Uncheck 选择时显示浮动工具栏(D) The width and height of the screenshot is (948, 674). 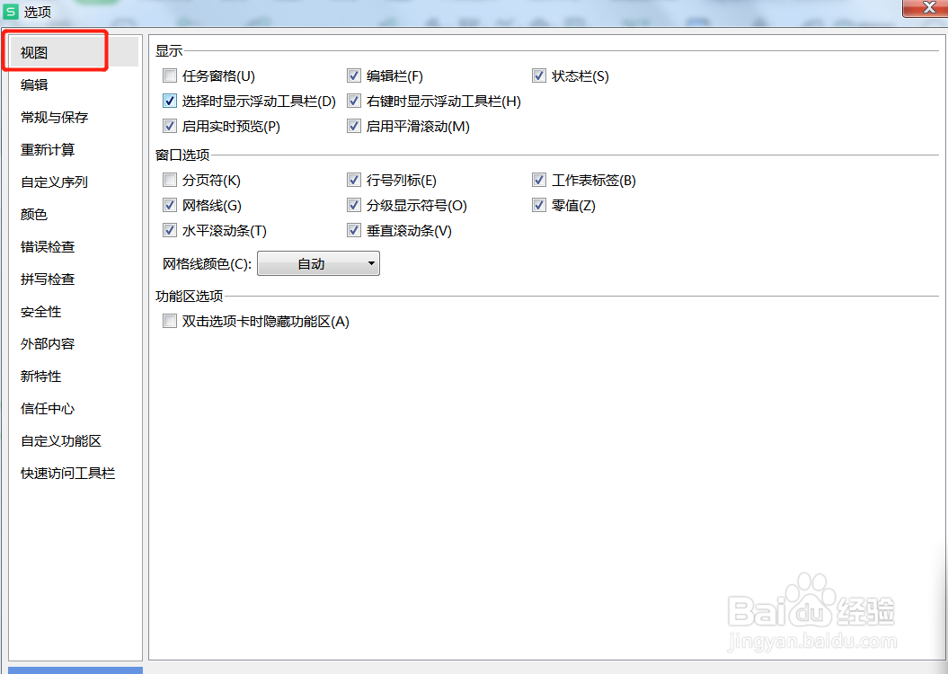170,101
